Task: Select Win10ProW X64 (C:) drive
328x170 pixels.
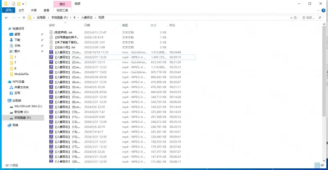Action: (28, 106)
